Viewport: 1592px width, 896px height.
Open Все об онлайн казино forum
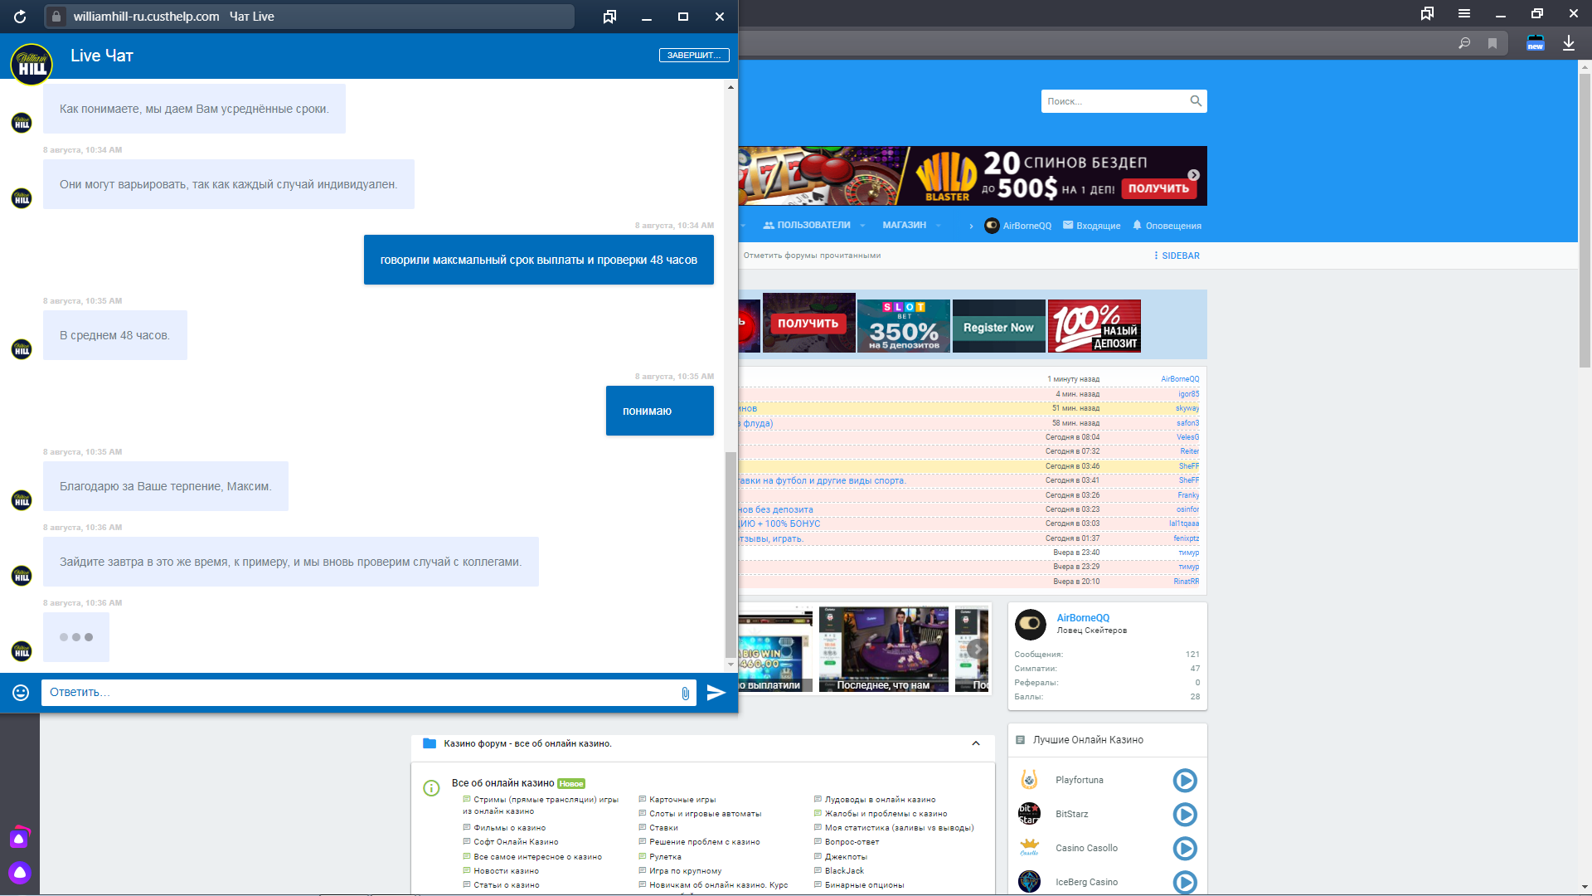click(x=503, y=783)
